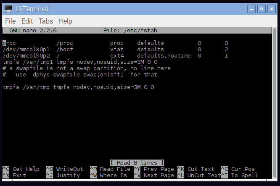Open the Tabs menu

[x=46, y=21]
